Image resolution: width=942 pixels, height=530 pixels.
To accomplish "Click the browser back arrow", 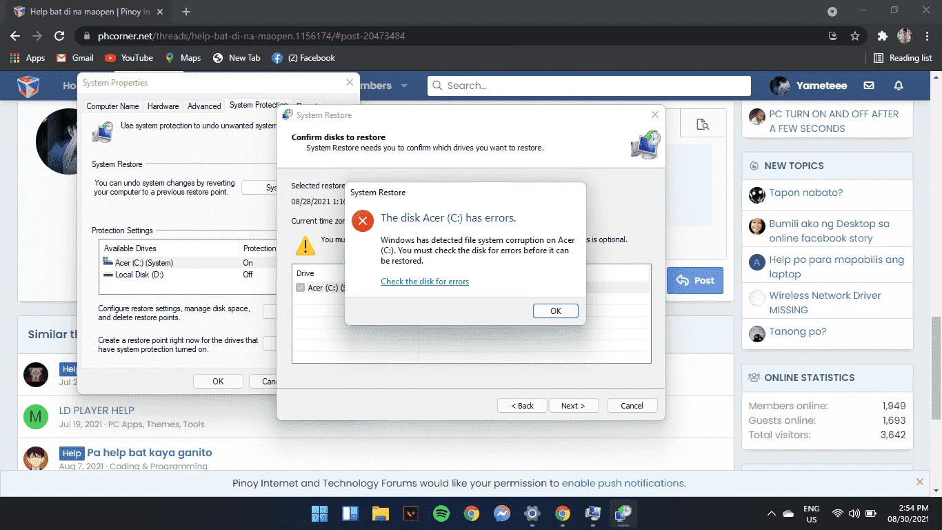I will (x=15, y=36).
